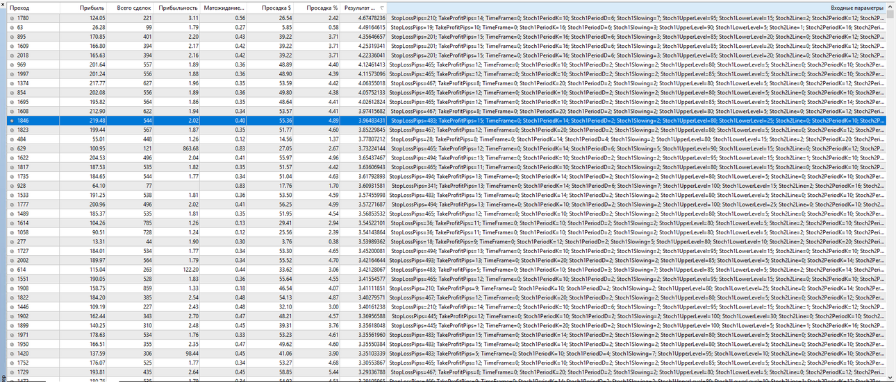
Task: Select pass number 1997
Action: coord(23,73)
